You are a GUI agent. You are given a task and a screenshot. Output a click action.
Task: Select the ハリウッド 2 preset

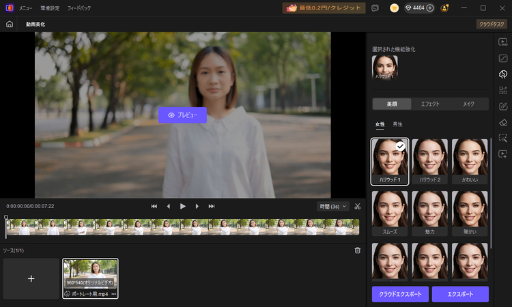point(429,162)
